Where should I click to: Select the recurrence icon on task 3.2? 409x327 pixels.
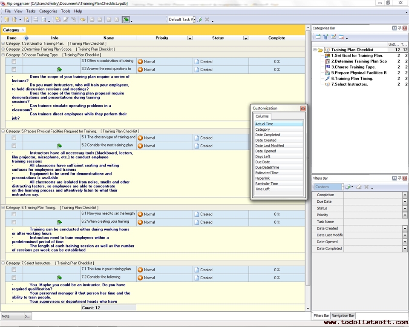pyautogui.click(x=59, y=69)
